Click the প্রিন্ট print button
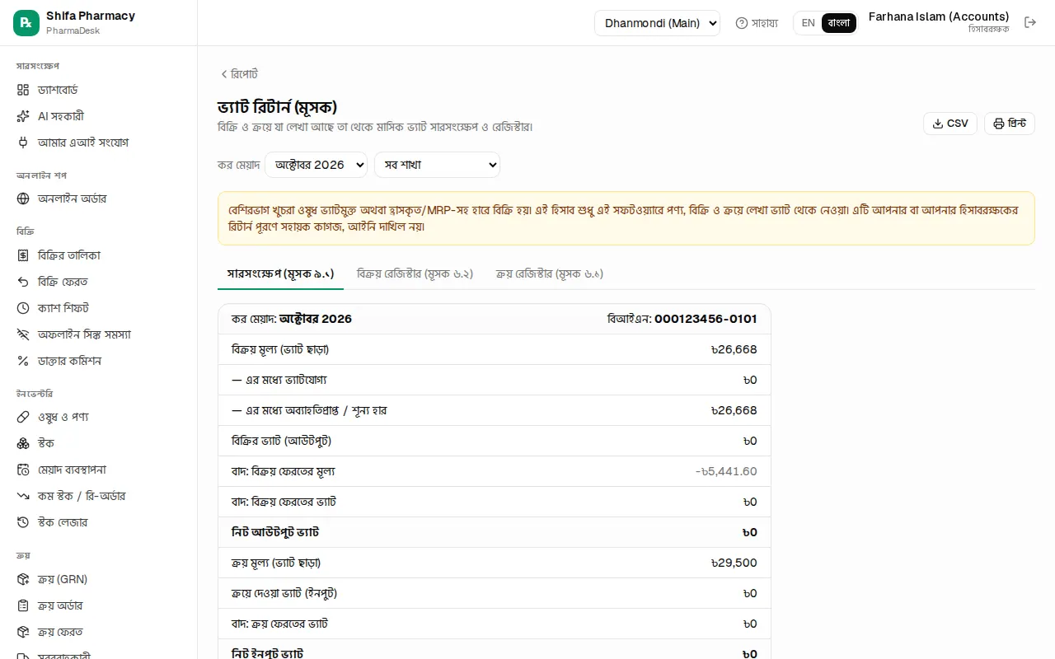1055x659 pixels. pyautogui.click(x=1010, y=124)
